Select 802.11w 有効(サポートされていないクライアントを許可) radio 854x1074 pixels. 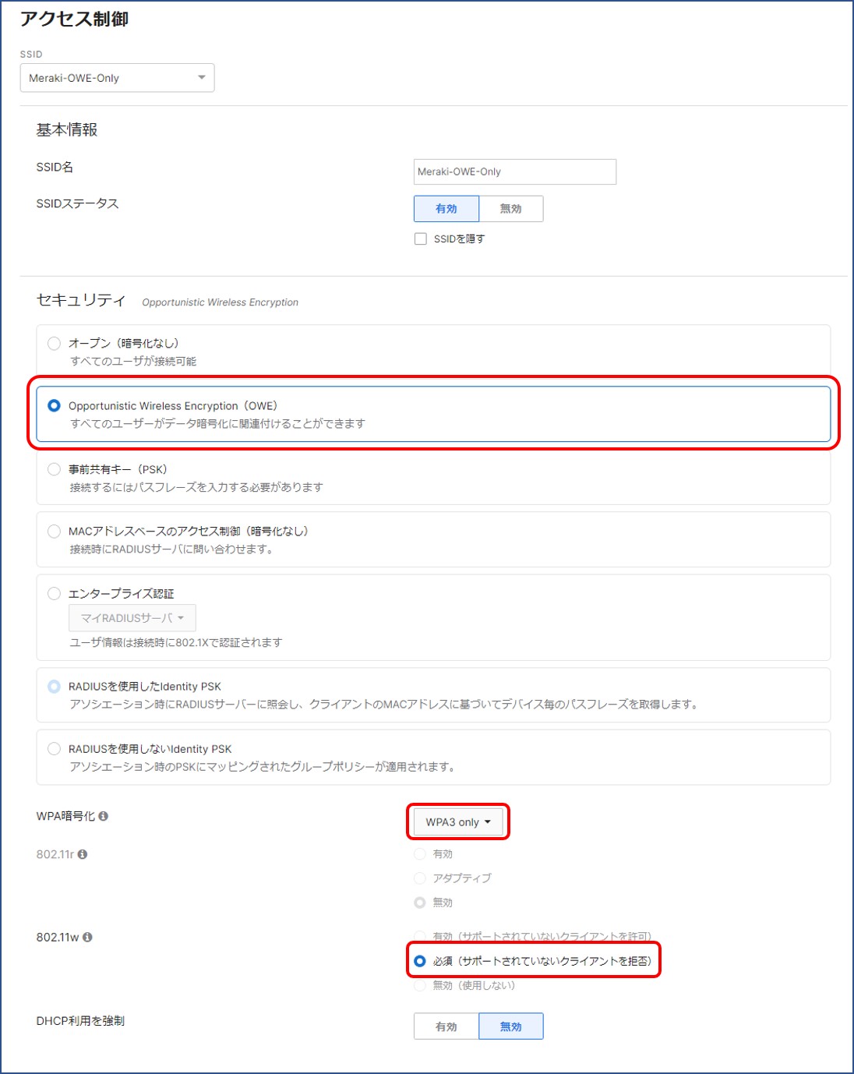[420, 936]
